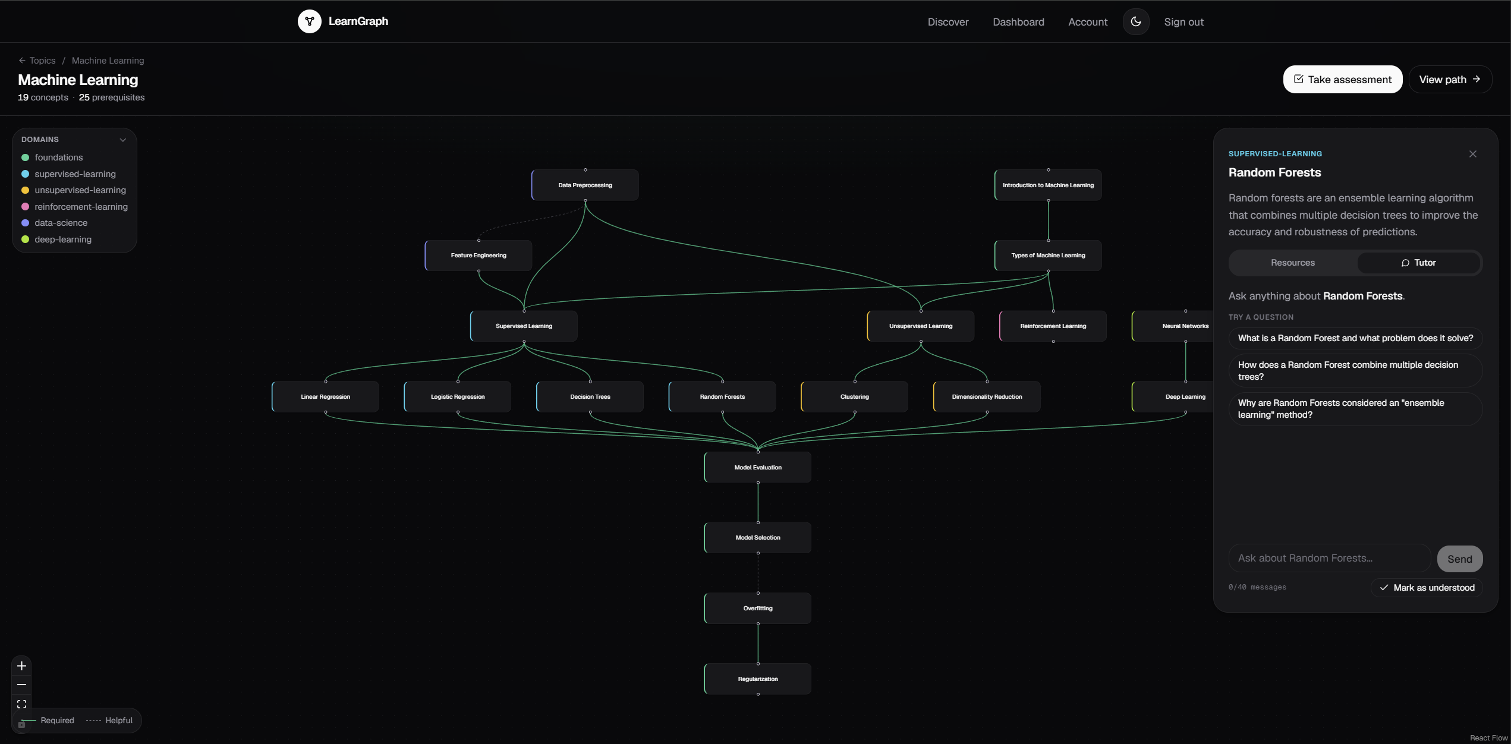Select the Dimensionality Reduction node
Viewport: 1511px width, 744px height.
tap(987, 397)
